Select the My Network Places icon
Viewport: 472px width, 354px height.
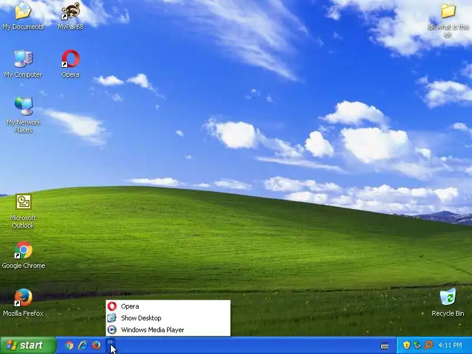23,115
